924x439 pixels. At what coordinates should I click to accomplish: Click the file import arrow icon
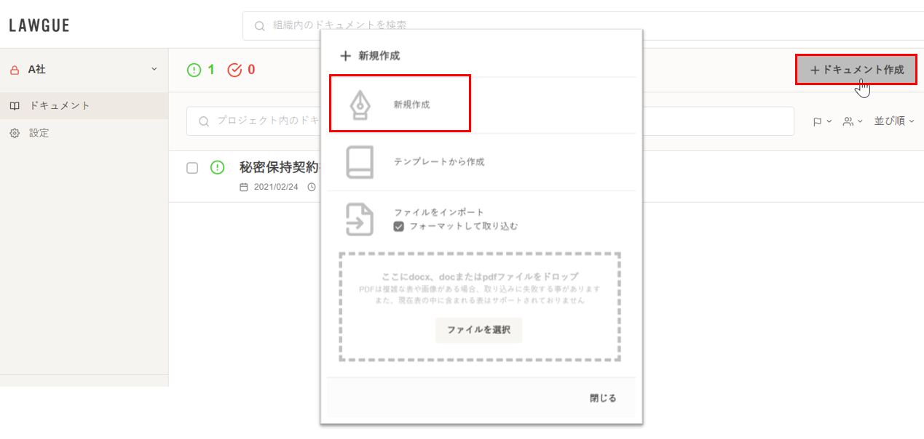pyautogui.click(x=360, y=219)
